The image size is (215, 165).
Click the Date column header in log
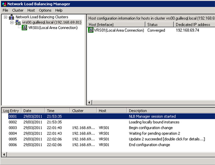pyautogui.click(x=33, y=111)
